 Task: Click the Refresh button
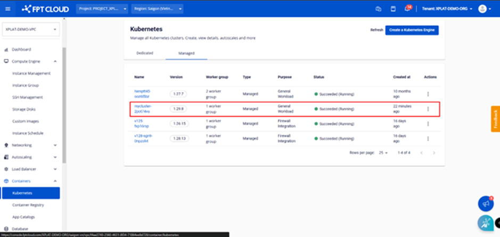tap(376, 30)
